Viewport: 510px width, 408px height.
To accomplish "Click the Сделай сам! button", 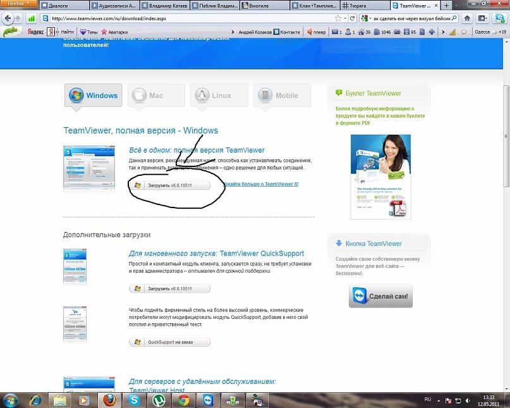I will pos(380,296).
